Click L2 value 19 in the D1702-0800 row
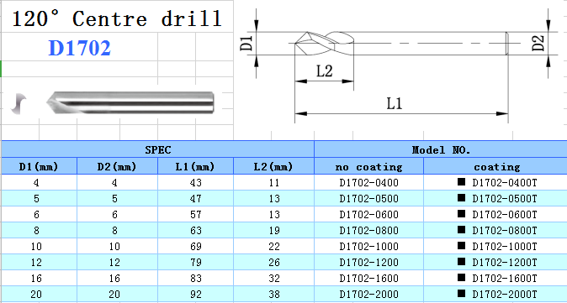 pyautogui.click(x=274, y=231)
